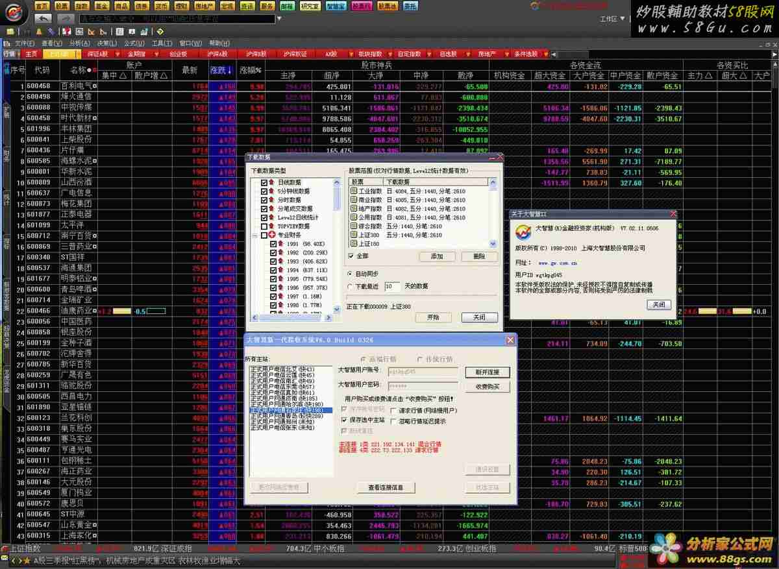Open the 文件(F) menu
779x569 pixels.
pyautogui.click(x=25, y=43)
